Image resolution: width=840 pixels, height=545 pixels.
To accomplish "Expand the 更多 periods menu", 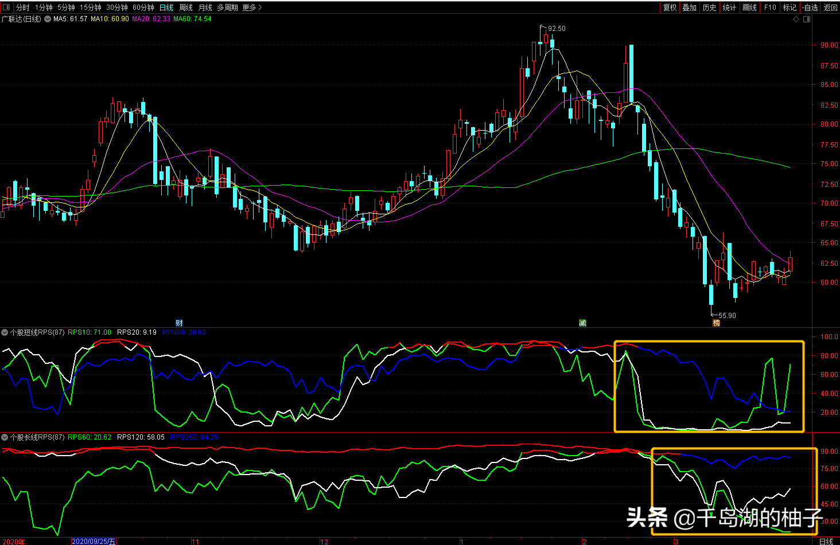I will click(251, 7).
